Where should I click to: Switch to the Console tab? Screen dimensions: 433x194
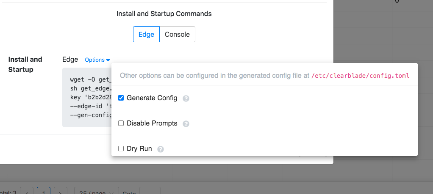pos(177,35)
